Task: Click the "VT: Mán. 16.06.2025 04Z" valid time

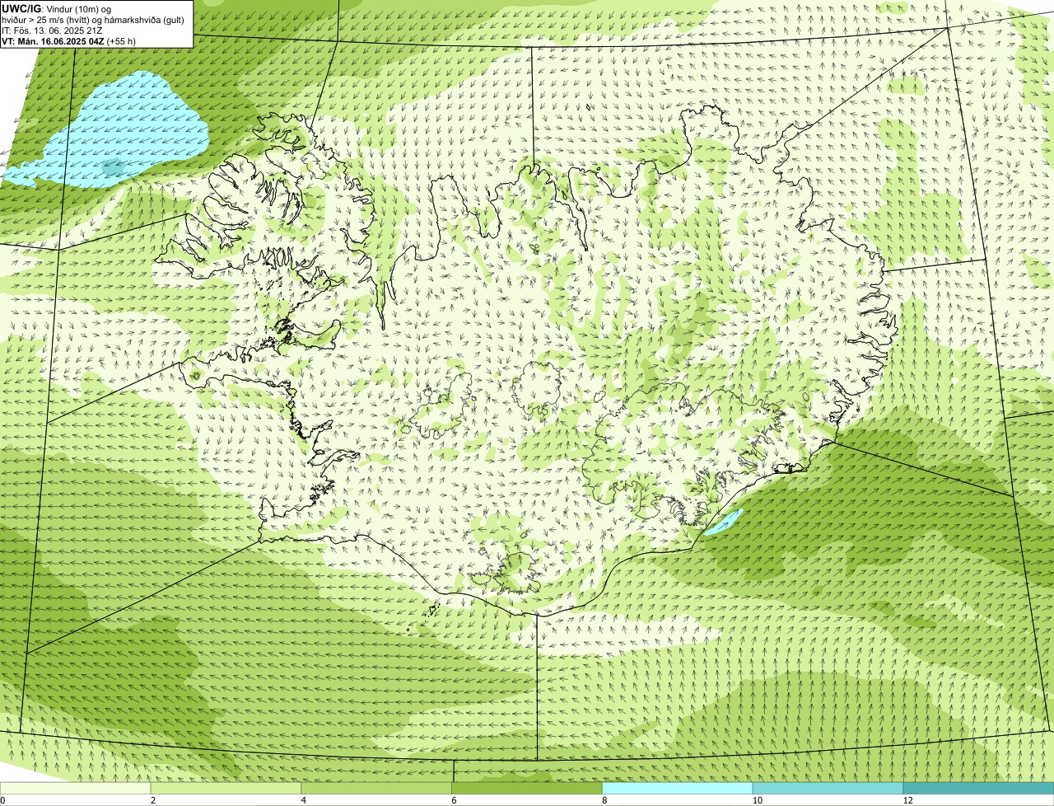Action: coord(53,41)
